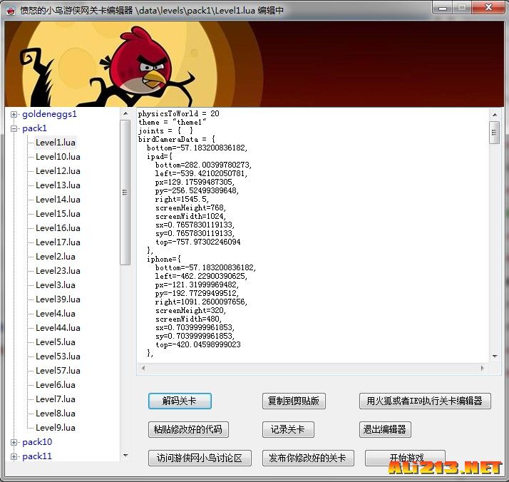Click 用火狐或者IE9执行关卡编辑器 button

[x=425, y=401]
